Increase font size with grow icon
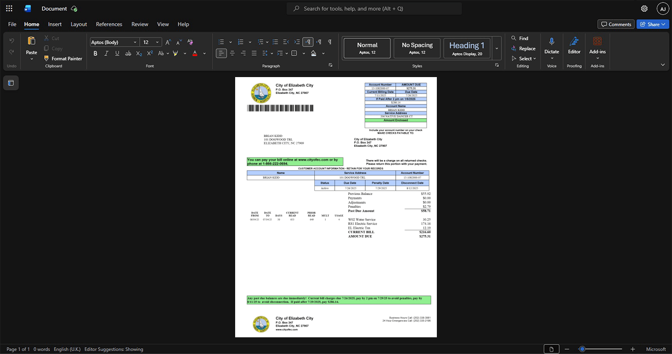Image resolution: width=672 pixels, height=354 pixels. point(168,42)
